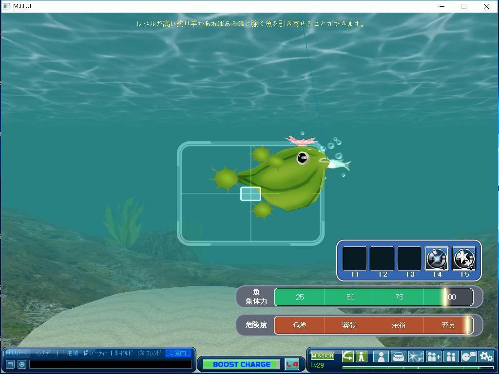The image size is (499, 374).
Task: Click the fish stamina gauge bar
Action: point(373,297)
